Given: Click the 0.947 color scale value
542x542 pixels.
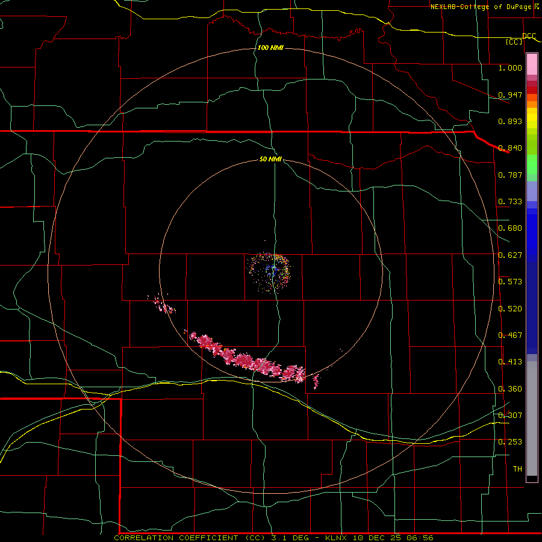Looking at the screenshot, I should (x=510, y=95).
